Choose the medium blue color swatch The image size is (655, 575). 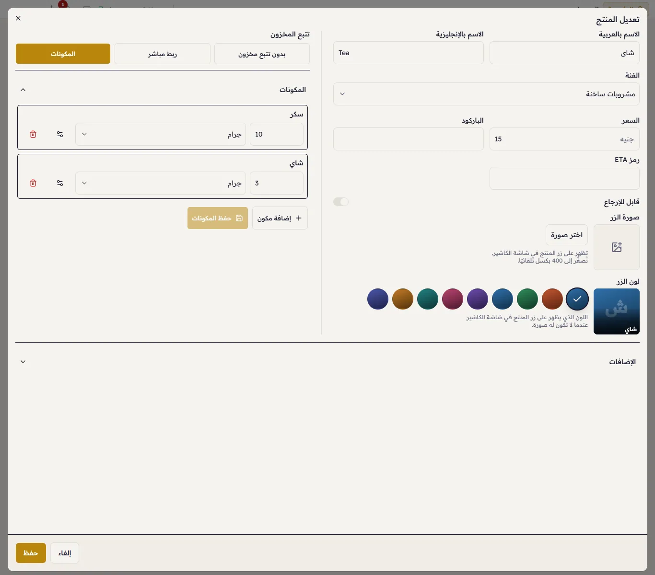(503, 299)
